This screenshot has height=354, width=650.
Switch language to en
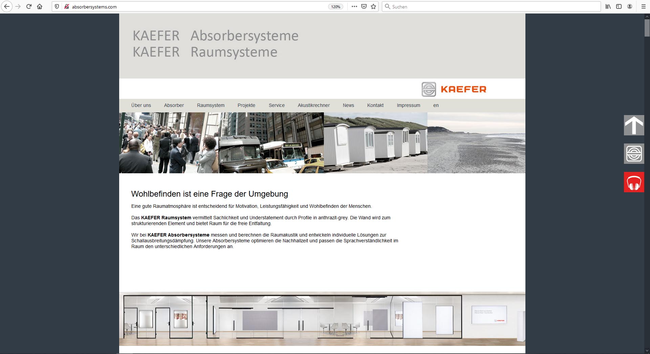point(436,105)
